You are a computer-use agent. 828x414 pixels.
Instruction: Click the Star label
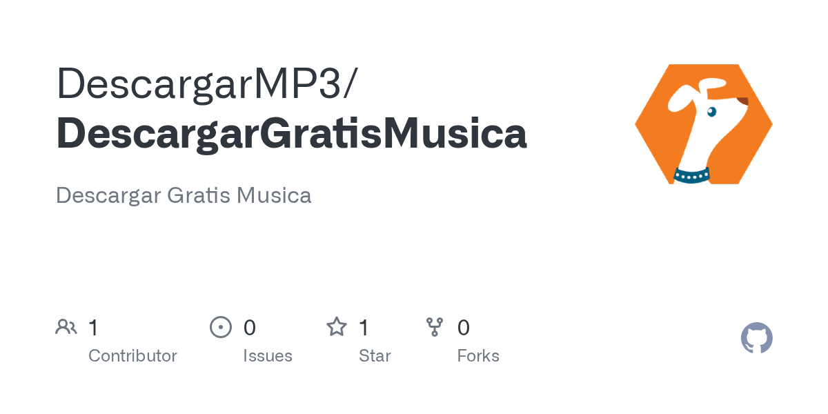[x=375, y=356]
